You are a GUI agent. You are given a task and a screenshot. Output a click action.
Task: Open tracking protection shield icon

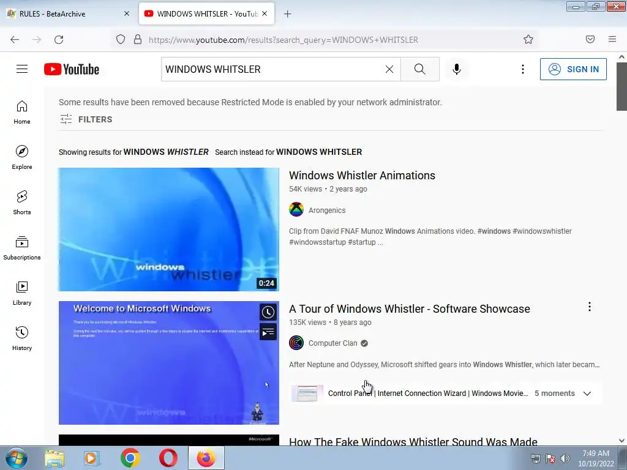pos(121,40)
